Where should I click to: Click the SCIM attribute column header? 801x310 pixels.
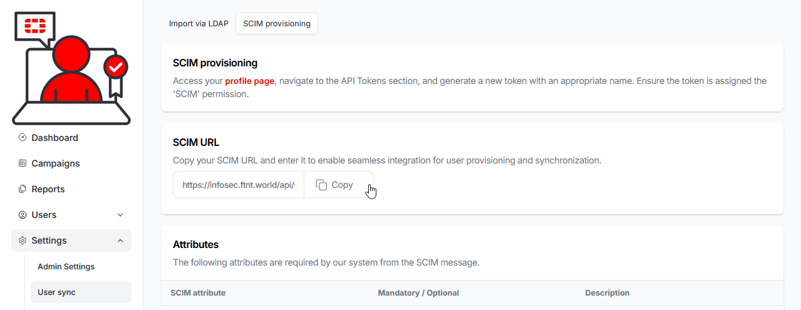[198, 292]
